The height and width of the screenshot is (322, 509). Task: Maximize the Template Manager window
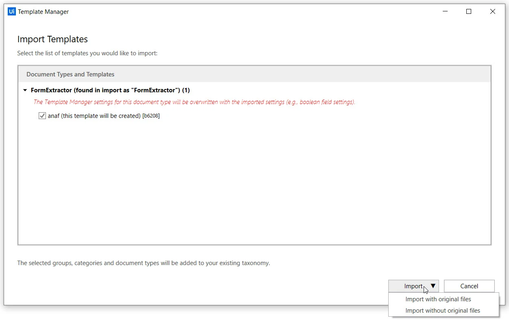(469, 12)
